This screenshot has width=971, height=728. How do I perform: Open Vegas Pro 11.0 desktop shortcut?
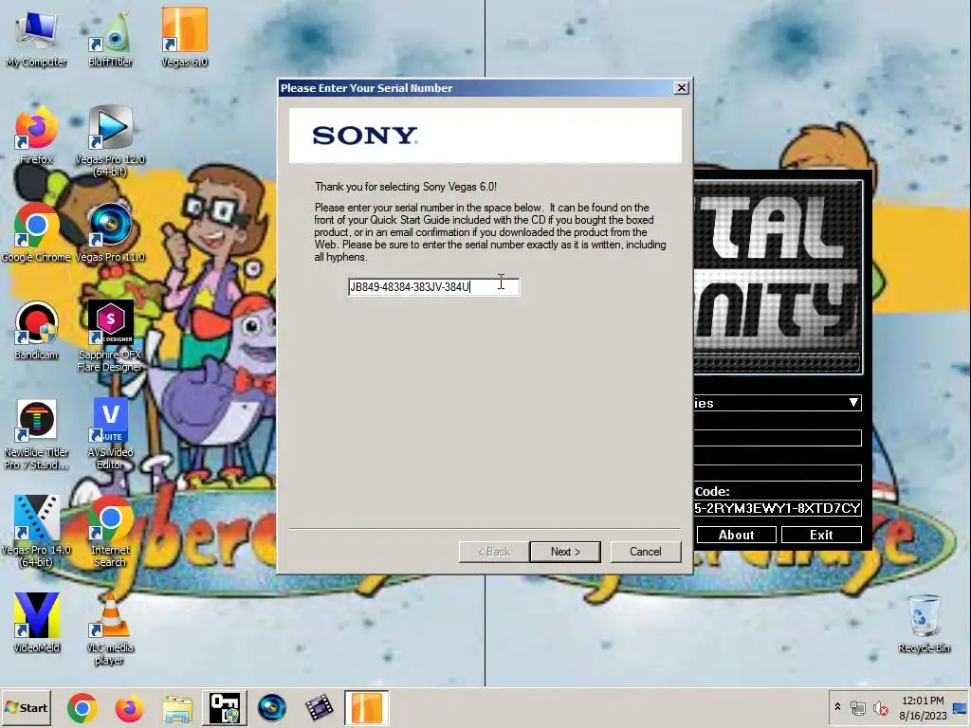pos(110,233)
